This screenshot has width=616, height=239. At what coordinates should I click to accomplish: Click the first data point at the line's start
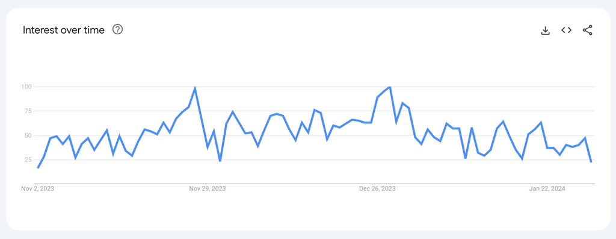[x=38, y=168]
